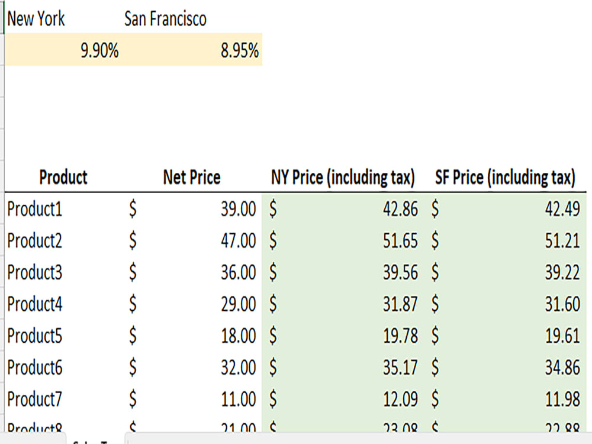592x444 pixels.
Task: Select the Product column header cell
Action: click(x=63, y=177)
